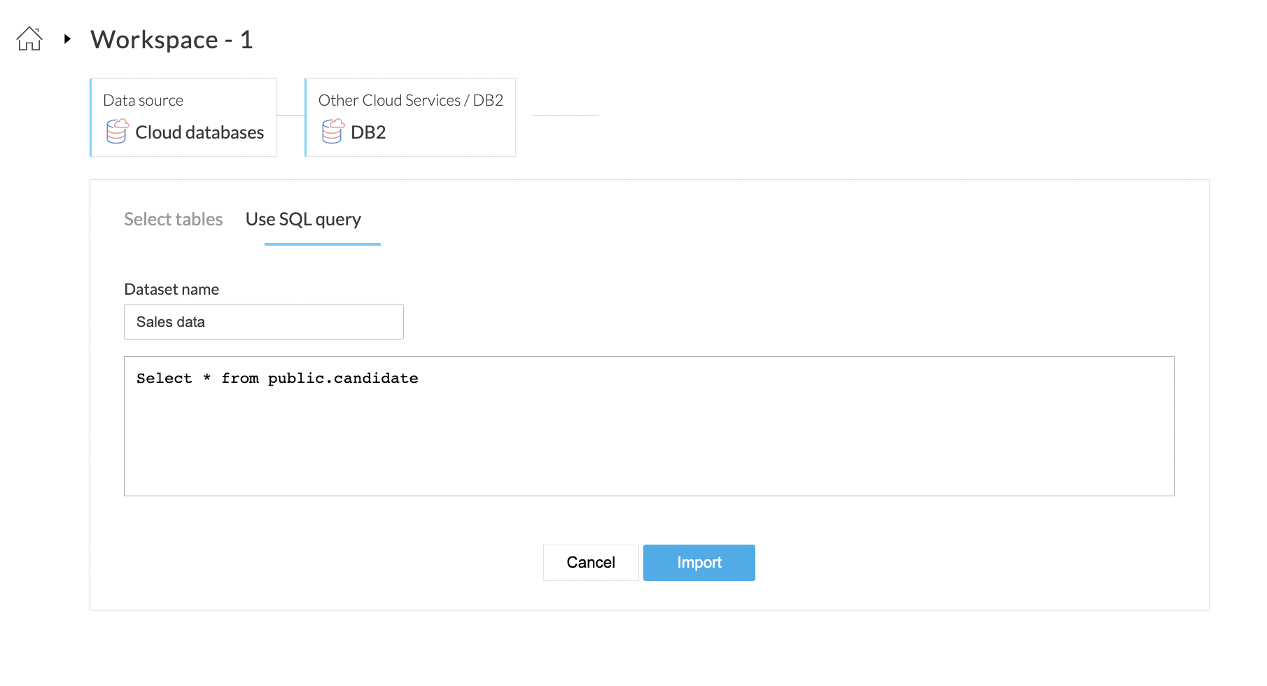The width and height of the screenshot is (1267, 686).
Task: Click inside the SQL query text area
Action: [648, 441]
